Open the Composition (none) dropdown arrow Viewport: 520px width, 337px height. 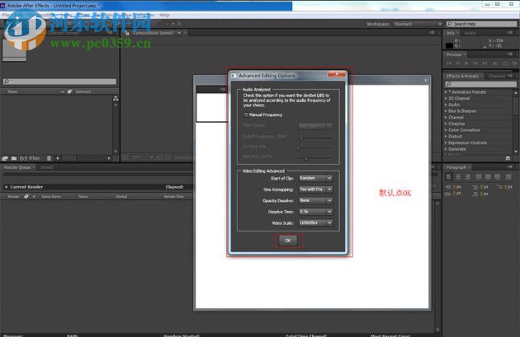pyautogui.click(x=179, y=33)
